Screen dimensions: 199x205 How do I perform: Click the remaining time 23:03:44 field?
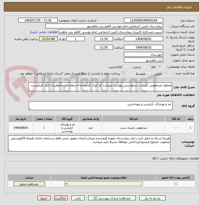coord(48,39)
